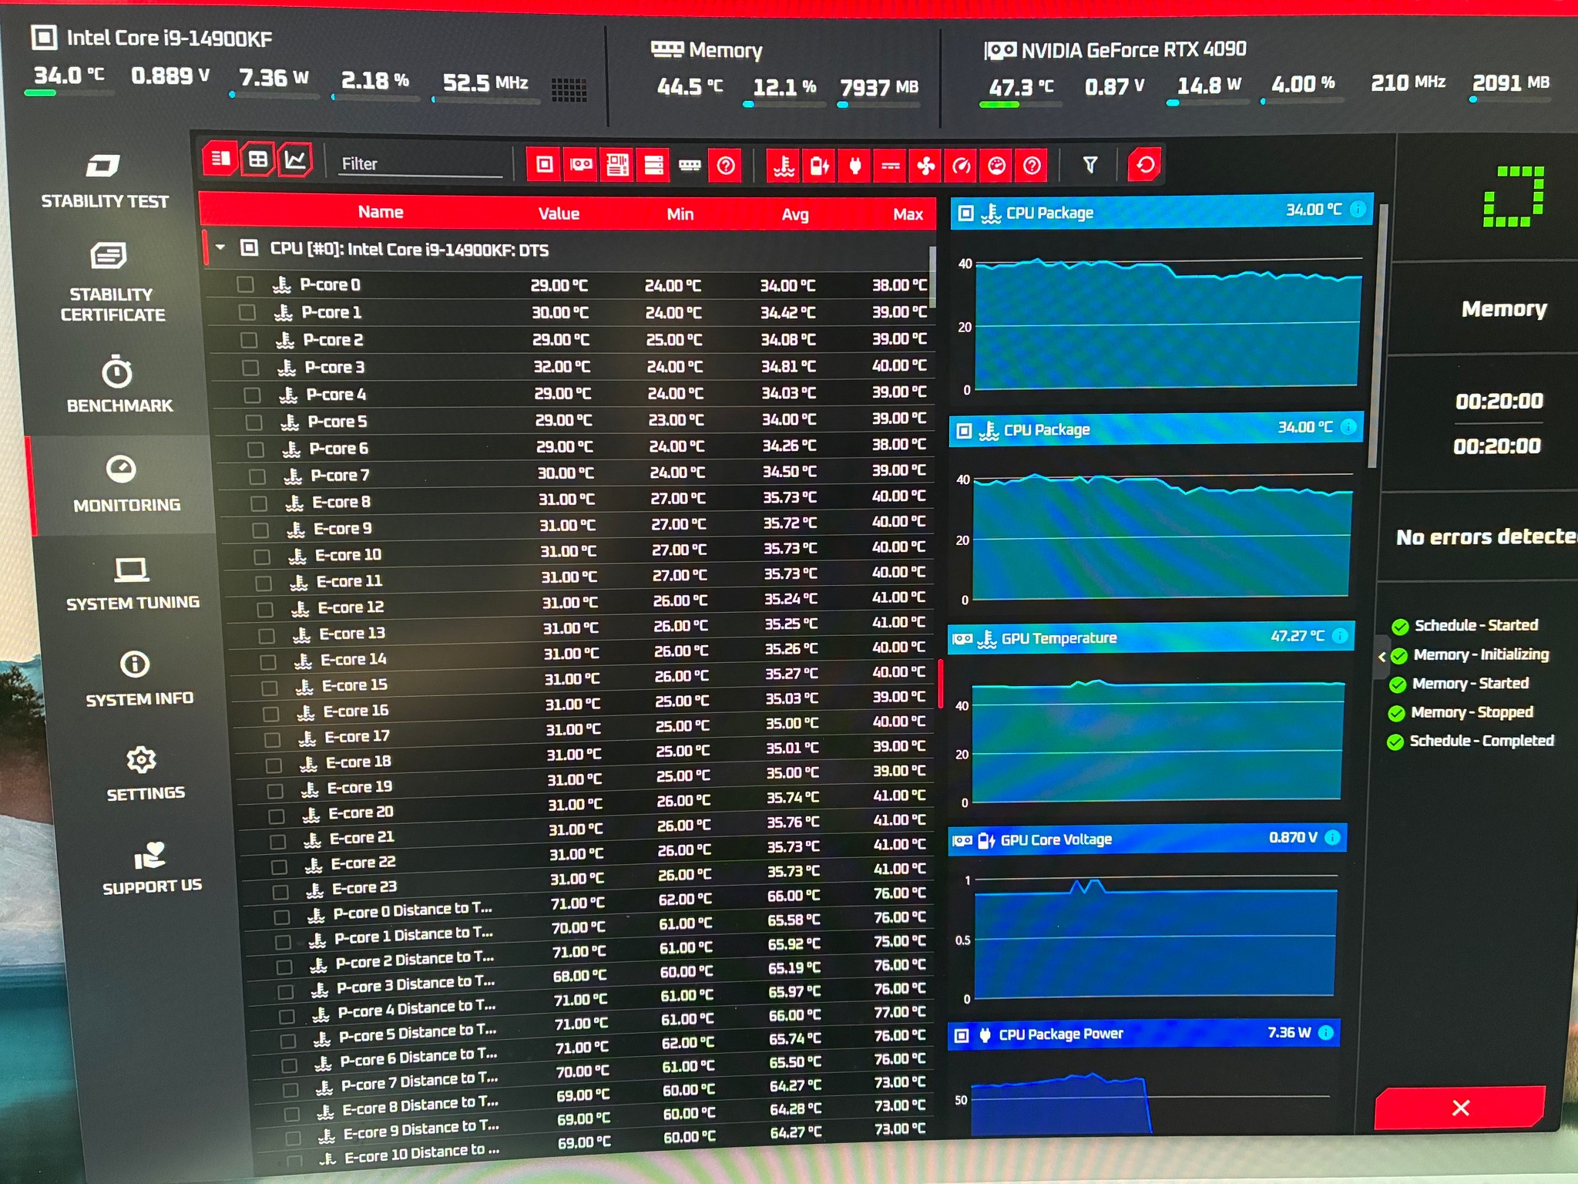Screen dimensions: 1578x1184
Task: Open the Stability Test section
Action: coord(104,182)
